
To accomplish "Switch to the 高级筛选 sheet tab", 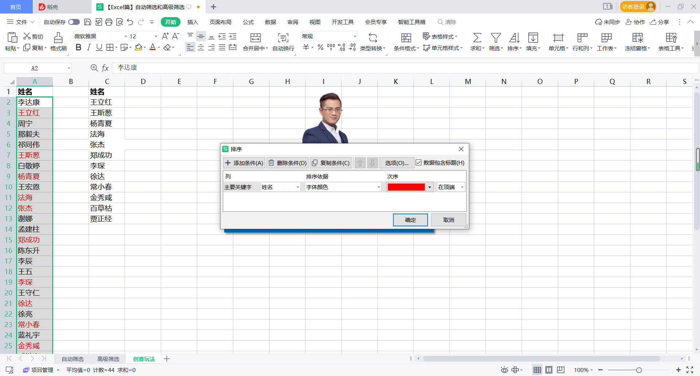I will (x=108, y=359).
